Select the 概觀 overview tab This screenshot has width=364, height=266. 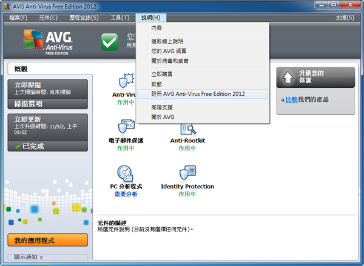click(50, 69)
